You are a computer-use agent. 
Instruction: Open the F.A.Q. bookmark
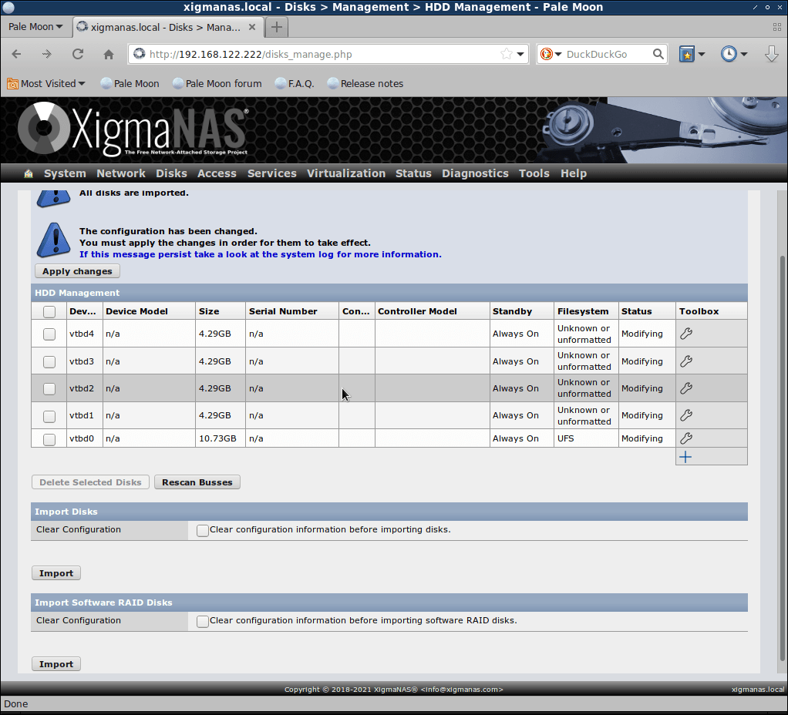(295, 84)
